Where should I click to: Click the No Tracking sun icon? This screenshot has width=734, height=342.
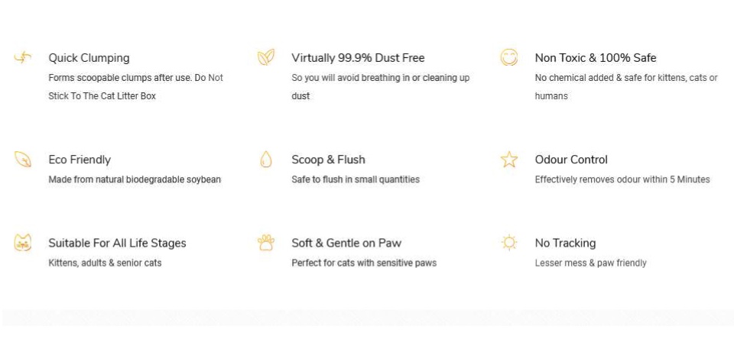(x=508, y=243)
